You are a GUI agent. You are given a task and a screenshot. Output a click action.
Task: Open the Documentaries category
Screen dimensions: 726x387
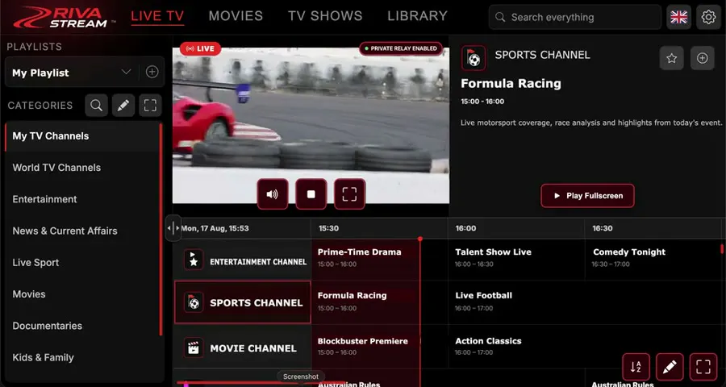coord(82,326)
